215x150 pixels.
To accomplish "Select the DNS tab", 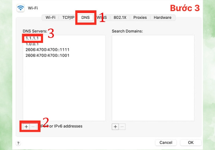I will coord(85,17).
